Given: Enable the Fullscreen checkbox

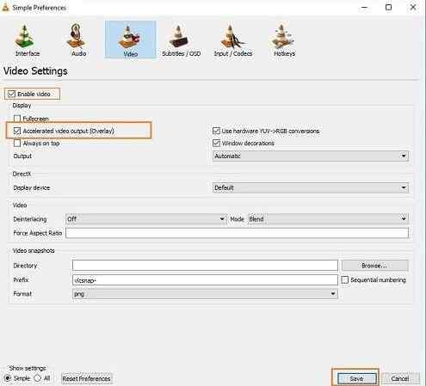Looking at the screenshot, I should (17, 119).
